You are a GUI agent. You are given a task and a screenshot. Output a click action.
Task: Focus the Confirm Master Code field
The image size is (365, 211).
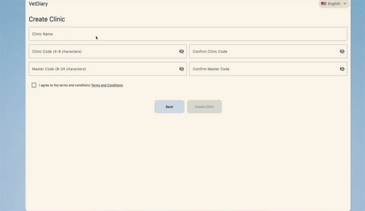(x=268, y=69)
